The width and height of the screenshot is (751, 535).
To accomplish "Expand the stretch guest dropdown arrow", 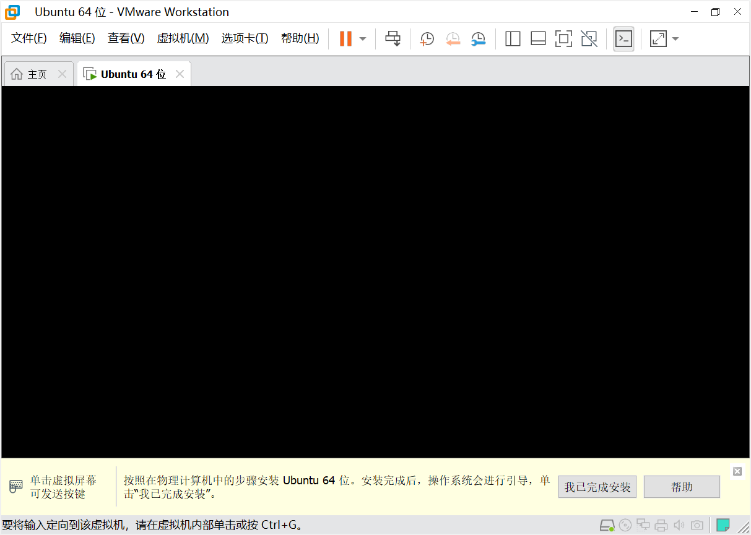I will 675,39.
